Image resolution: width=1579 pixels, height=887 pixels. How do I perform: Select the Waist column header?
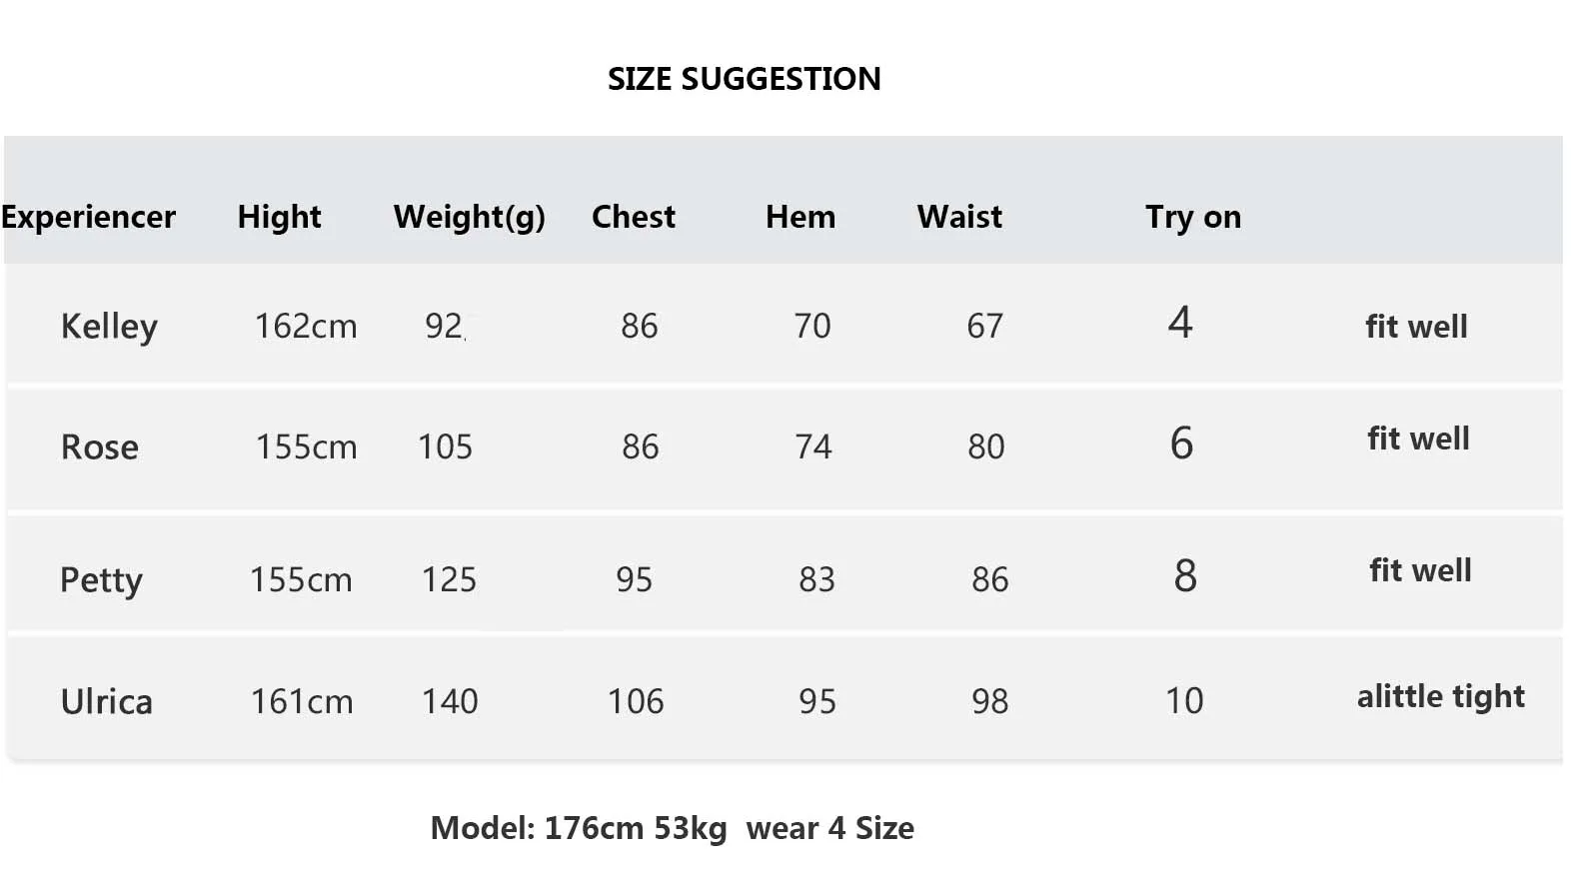[959, 217]
